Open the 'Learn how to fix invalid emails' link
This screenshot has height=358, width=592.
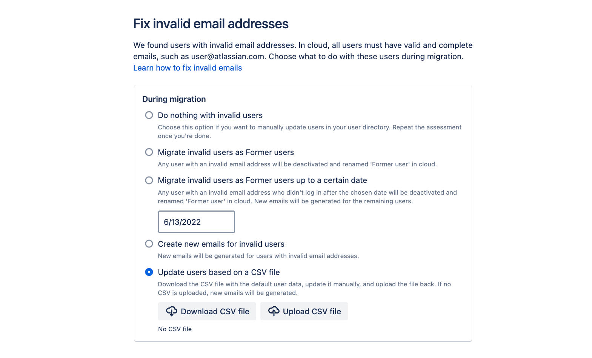click(188, 68)
